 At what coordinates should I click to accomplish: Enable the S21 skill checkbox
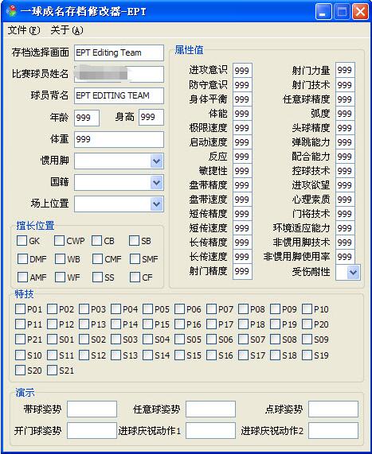pos(52,370)
